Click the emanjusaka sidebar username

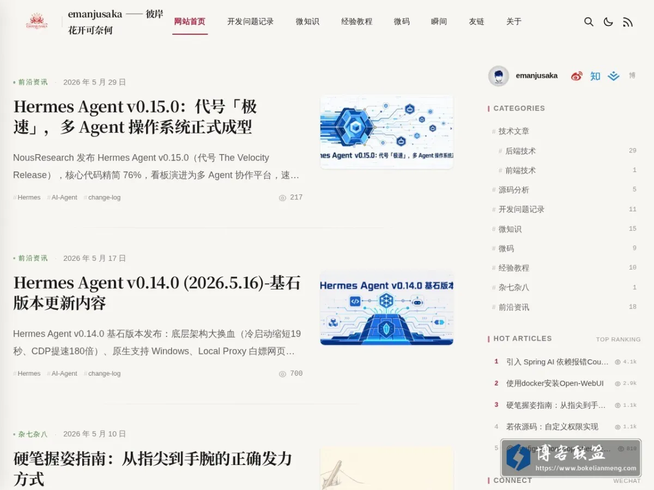(x=537, y=76)
